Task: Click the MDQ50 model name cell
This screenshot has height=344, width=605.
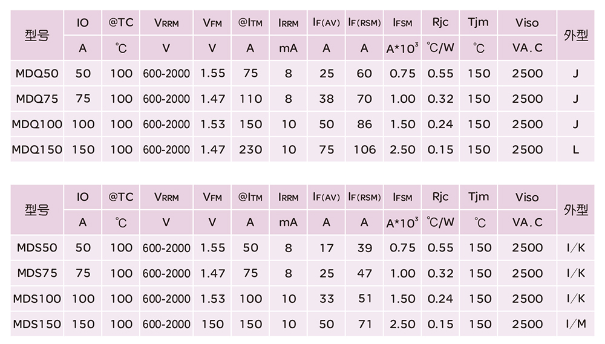Action: click(37, 73)
